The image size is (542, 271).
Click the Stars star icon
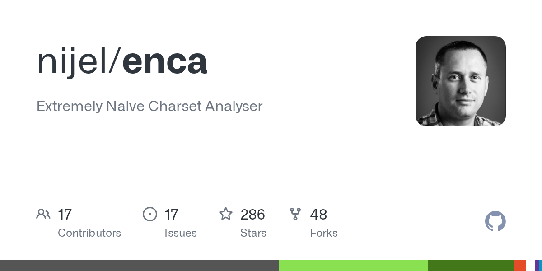click(226, 214)
